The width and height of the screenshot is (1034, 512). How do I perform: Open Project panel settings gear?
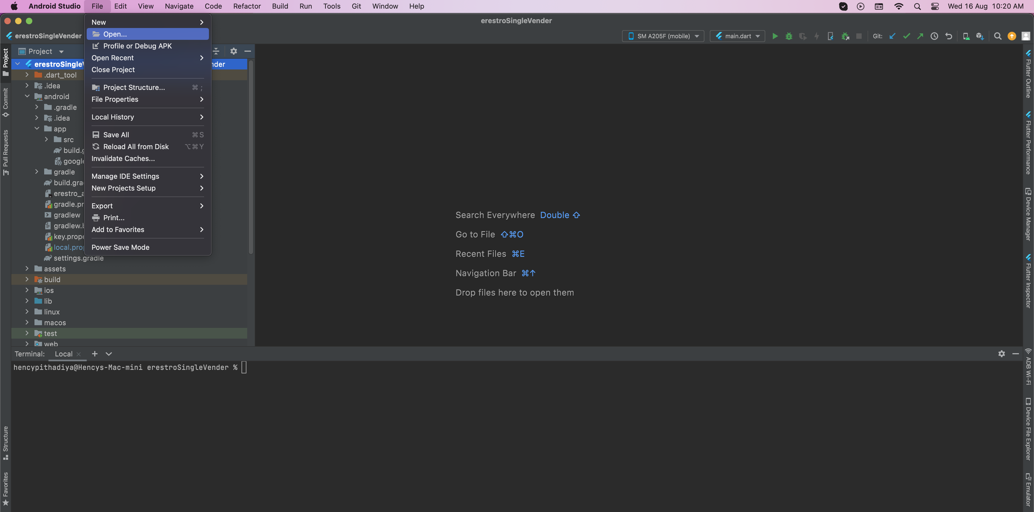(234, 51)
